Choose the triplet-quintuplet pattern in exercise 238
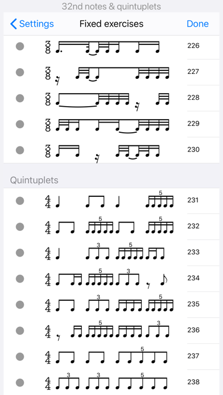 (x=106, y=381)
